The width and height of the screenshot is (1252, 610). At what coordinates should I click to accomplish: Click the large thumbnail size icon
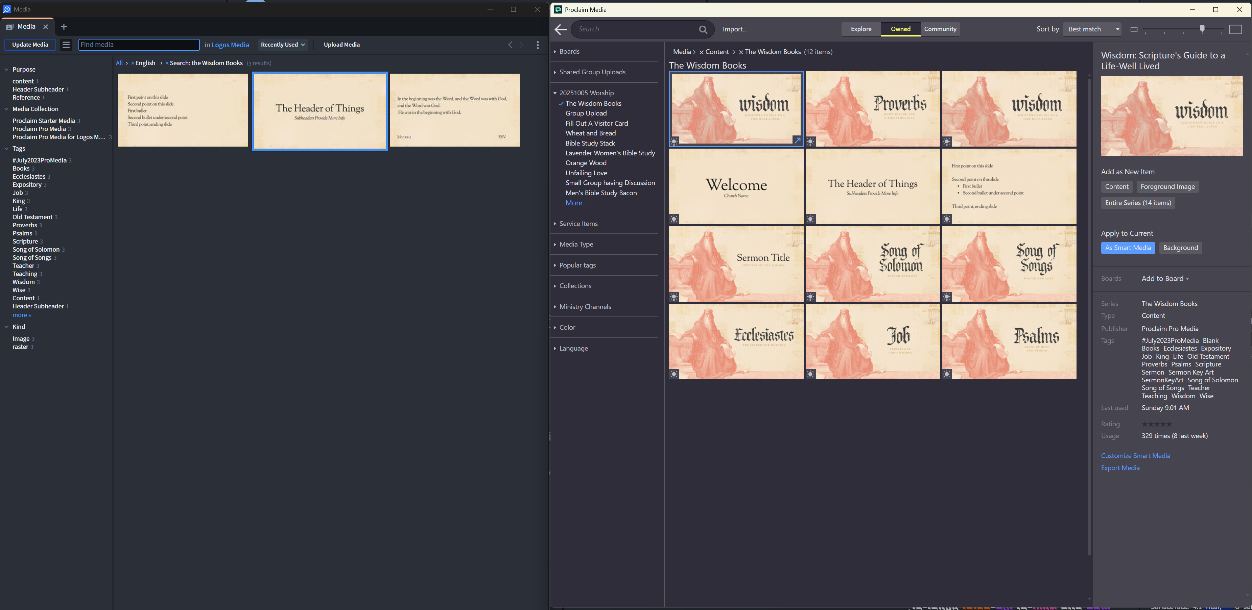coord(1235,30)
